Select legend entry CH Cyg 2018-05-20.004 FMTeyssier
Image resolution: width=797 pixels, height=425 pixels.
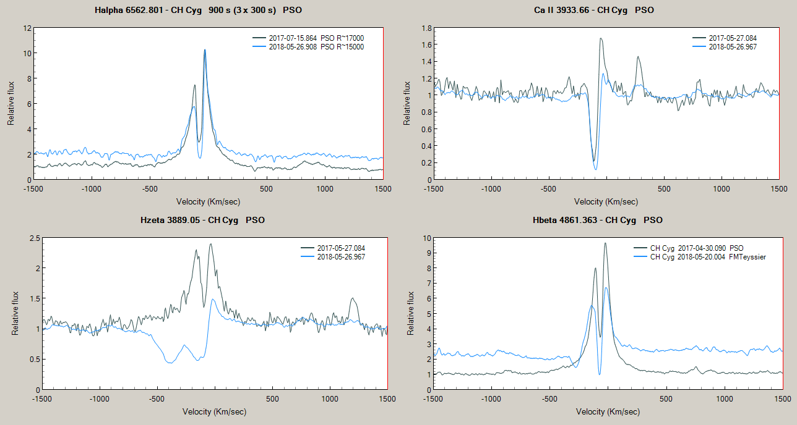pos(708,257)
